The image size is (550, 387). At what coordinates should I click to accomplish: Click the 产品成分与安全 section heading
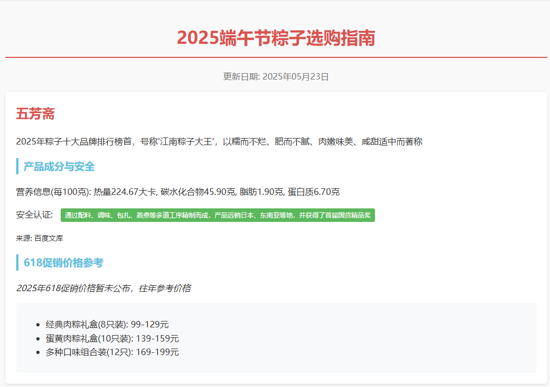[x=59, y=166]
